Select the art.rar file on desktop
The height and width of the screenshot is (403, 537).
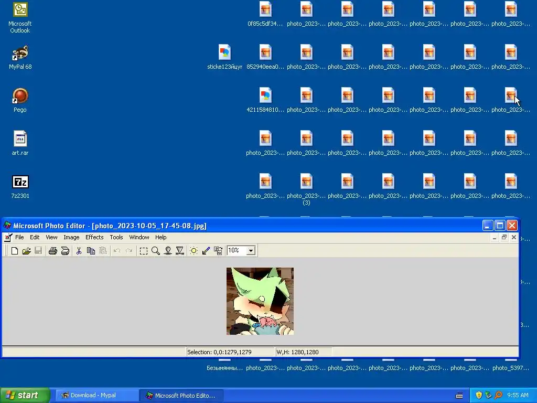[20, 144]
